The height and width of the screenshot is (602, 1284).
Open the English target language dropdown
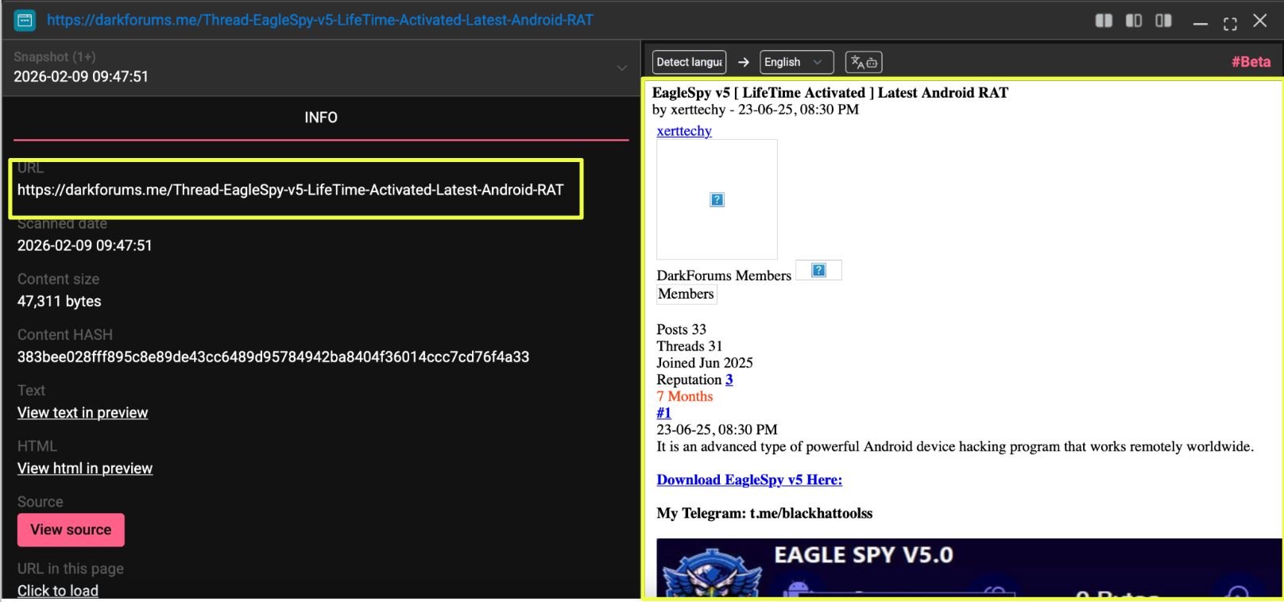pos(796,62)
